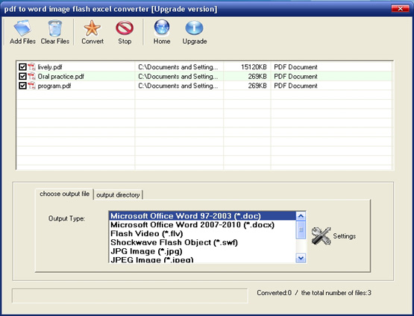
Task: Open Settings via the wrench icon
Action: point(321,236)
